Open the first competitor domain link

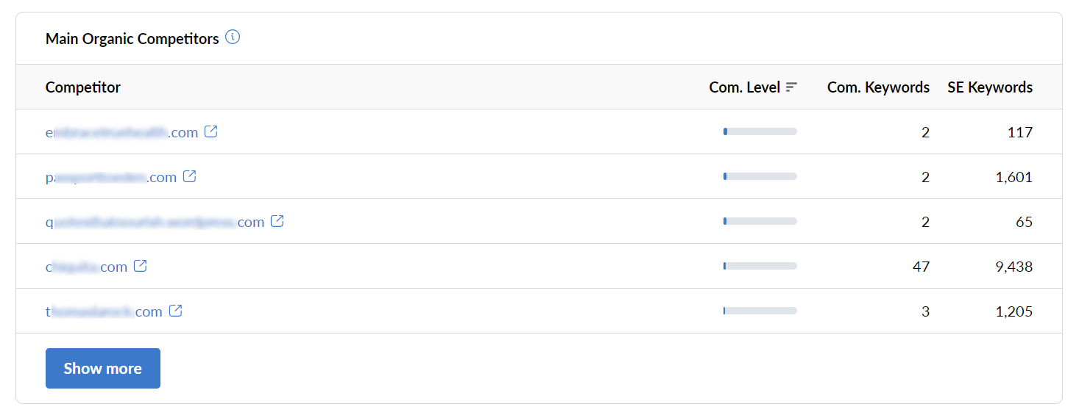click(121, 133)
